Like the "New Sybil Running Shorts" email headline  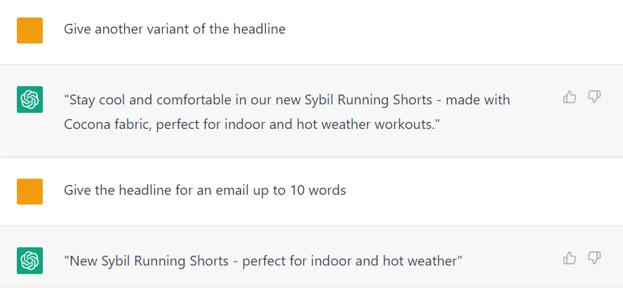[x=570, y=259]
